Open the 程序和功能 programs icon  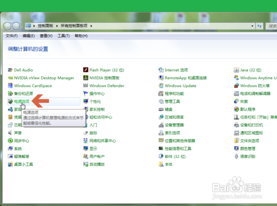tap(161, 93)
